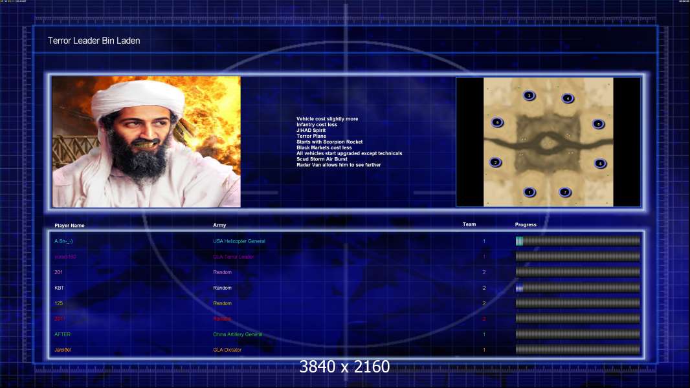Screen dimensions: 690x388
Task: Click the progress bar in GLA Dictator row
Action: click(x=578, y=350)
